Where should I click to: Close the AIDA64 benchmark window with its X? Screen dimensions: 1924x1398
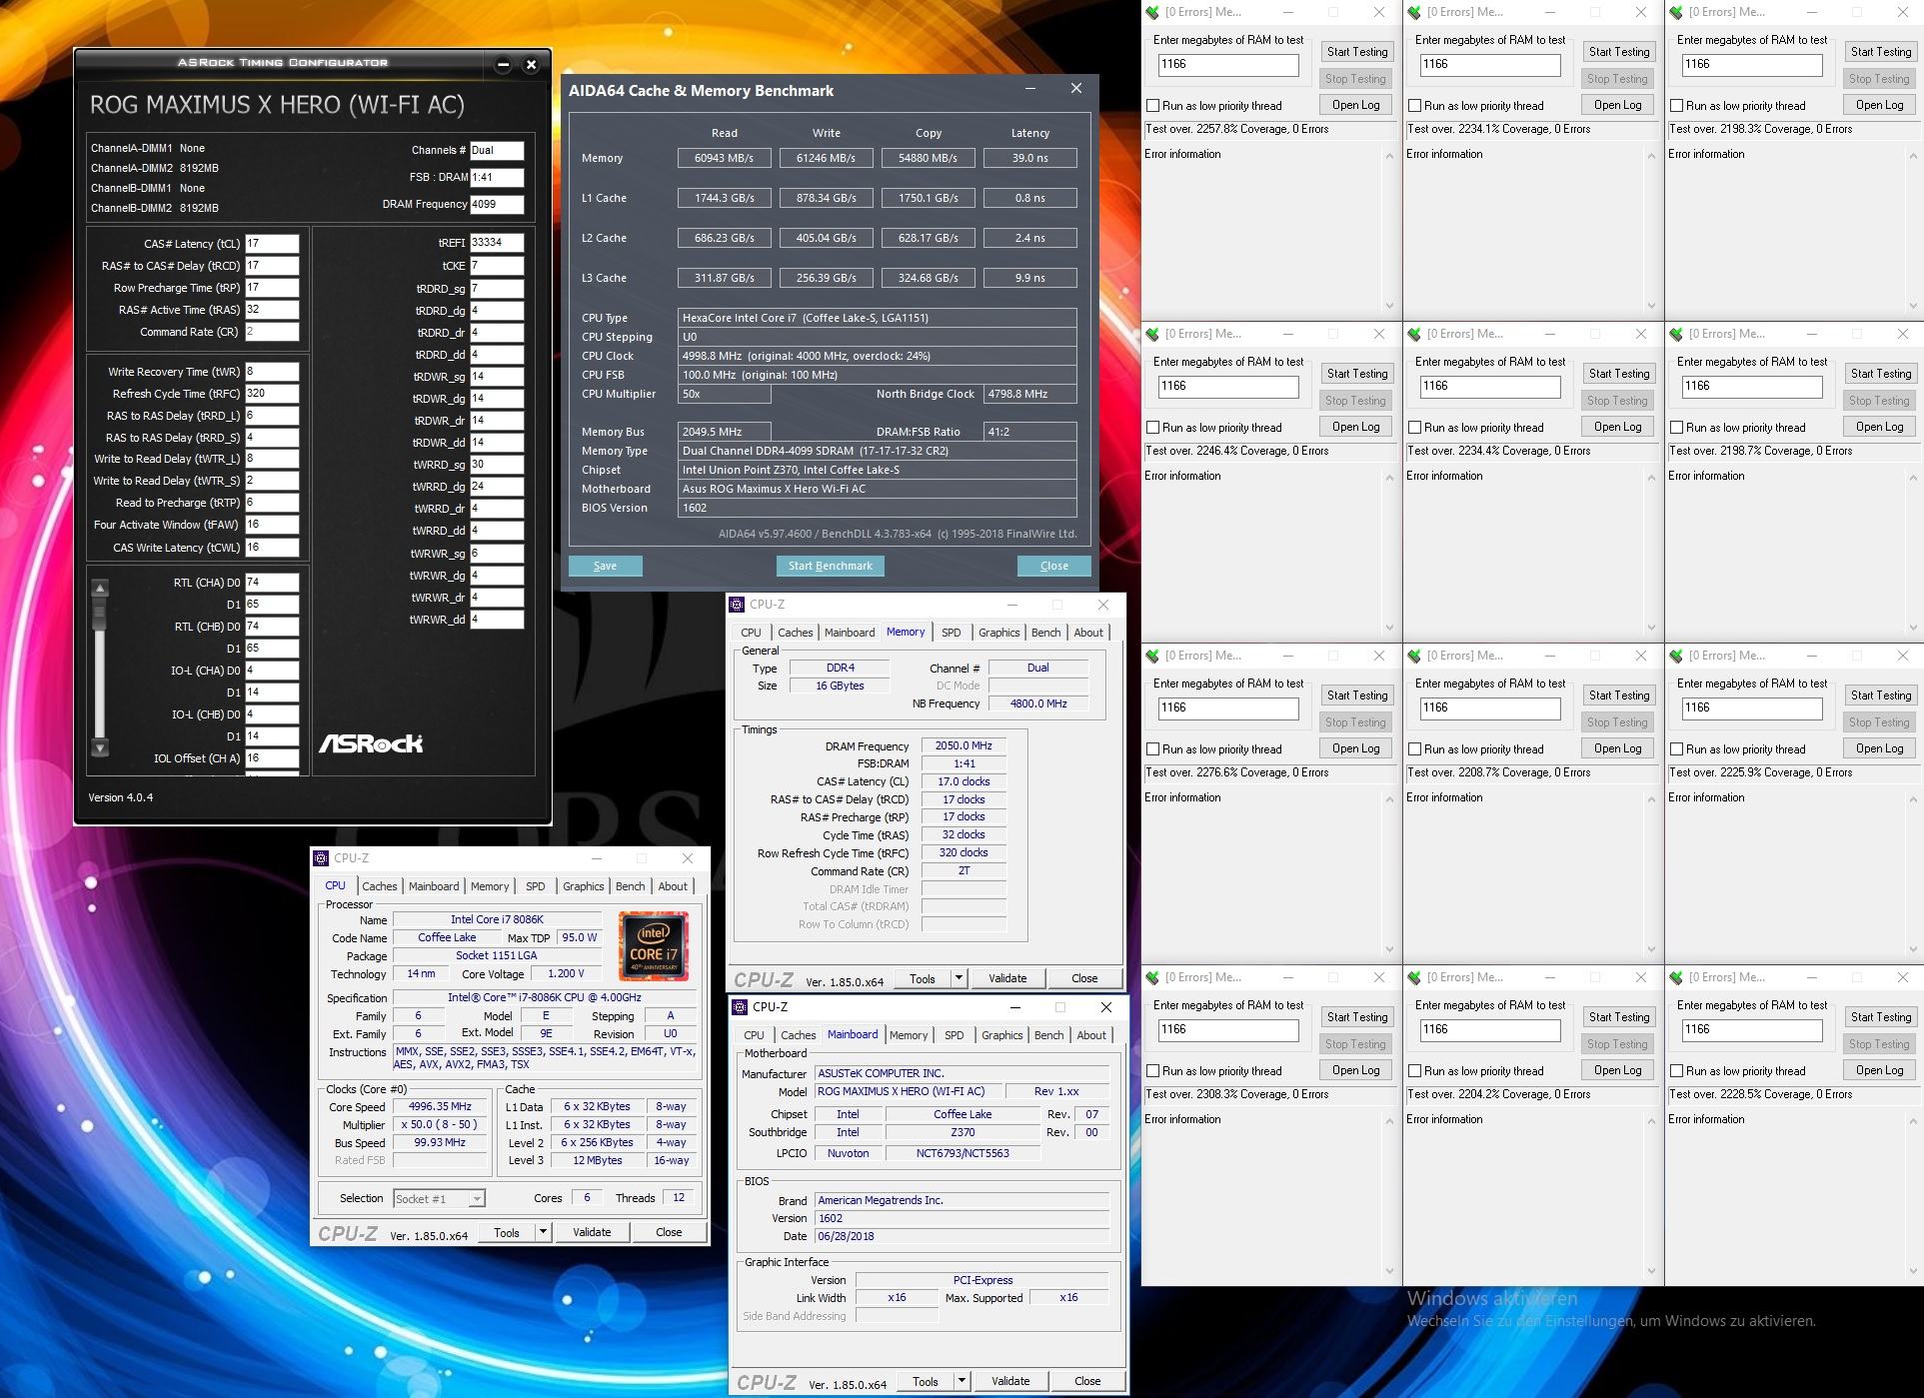click(1076, 88)
